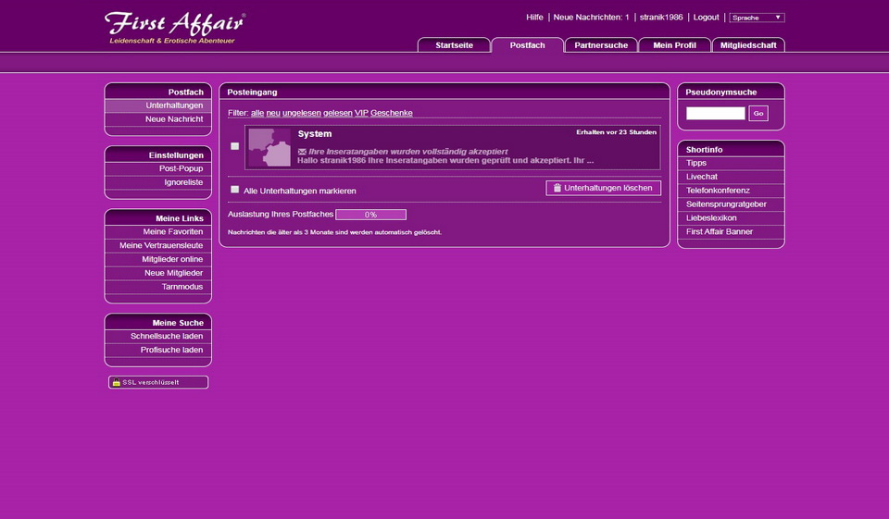Viewport: 889px width, 519px height.
Task: Enable Alle Unterhaltungen markieren checkbox
Action: coord(235,190)
